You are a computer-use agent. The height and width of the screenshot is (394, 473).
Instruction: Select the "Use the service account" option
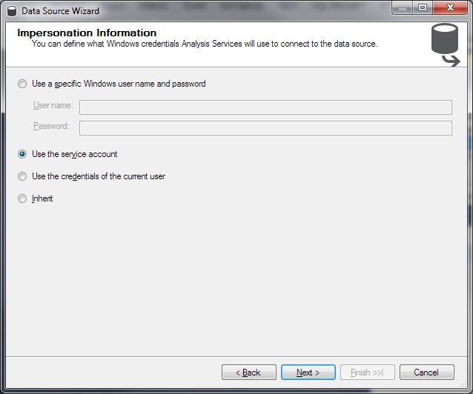22,154
